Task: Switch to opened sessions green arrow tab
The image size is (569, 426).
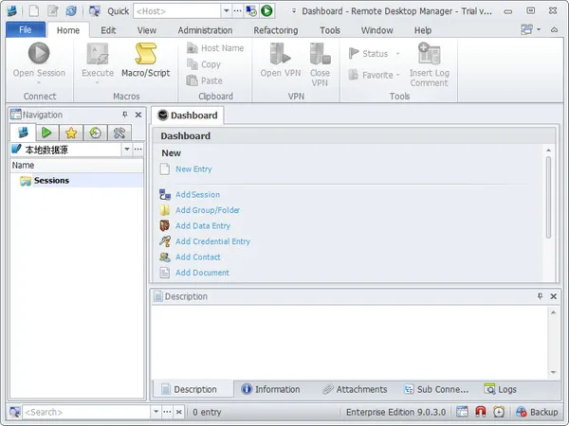Action: coord(47,133)
